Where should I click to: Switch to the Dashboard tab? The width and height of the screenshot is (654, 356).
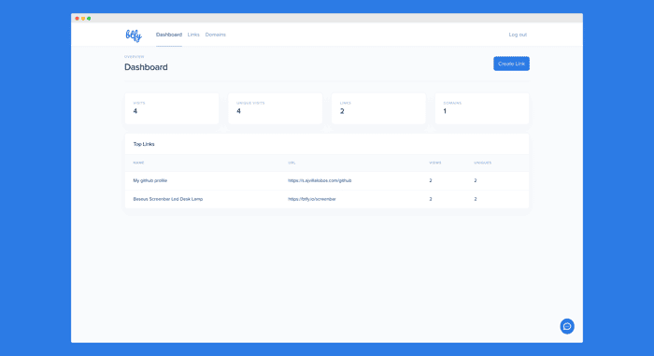click(x=169, y=35)
